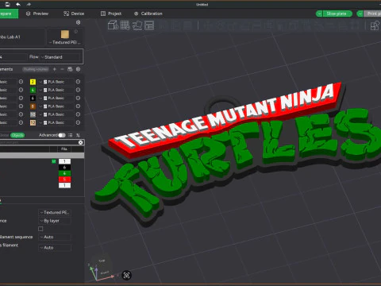Redo the last undone action
This screenshot has width=381, height=286.
tap(29, 4)
